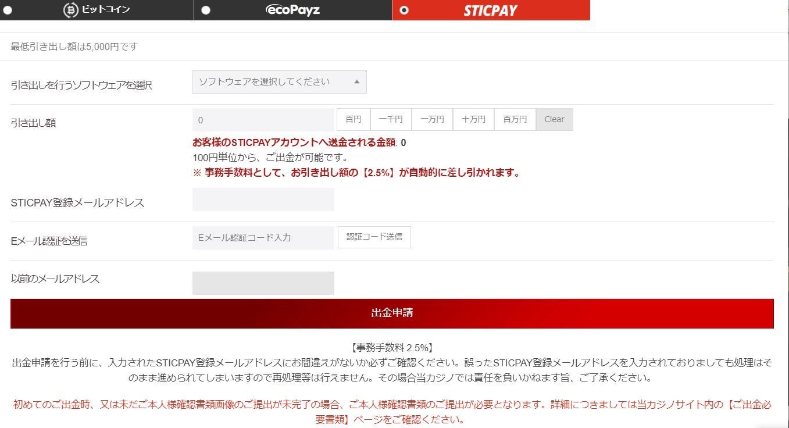Viewport: 789px width, 428px height.
Task: Add 十万円 to withdrawal amount
Action: [473, 119]
